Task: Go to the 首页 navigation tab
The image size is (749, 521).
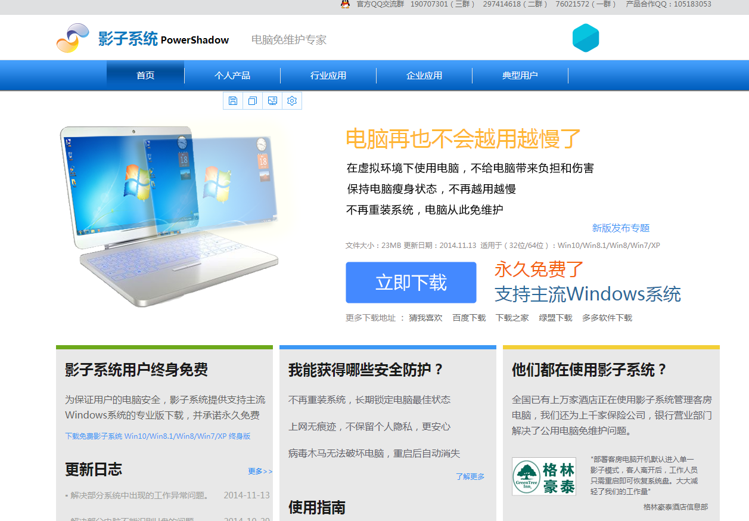Action: pyautogui.click(x=145, y=75)
